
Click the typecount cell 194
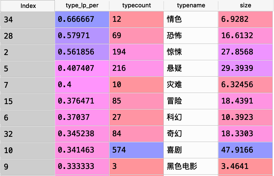click(x=136, y=52)
